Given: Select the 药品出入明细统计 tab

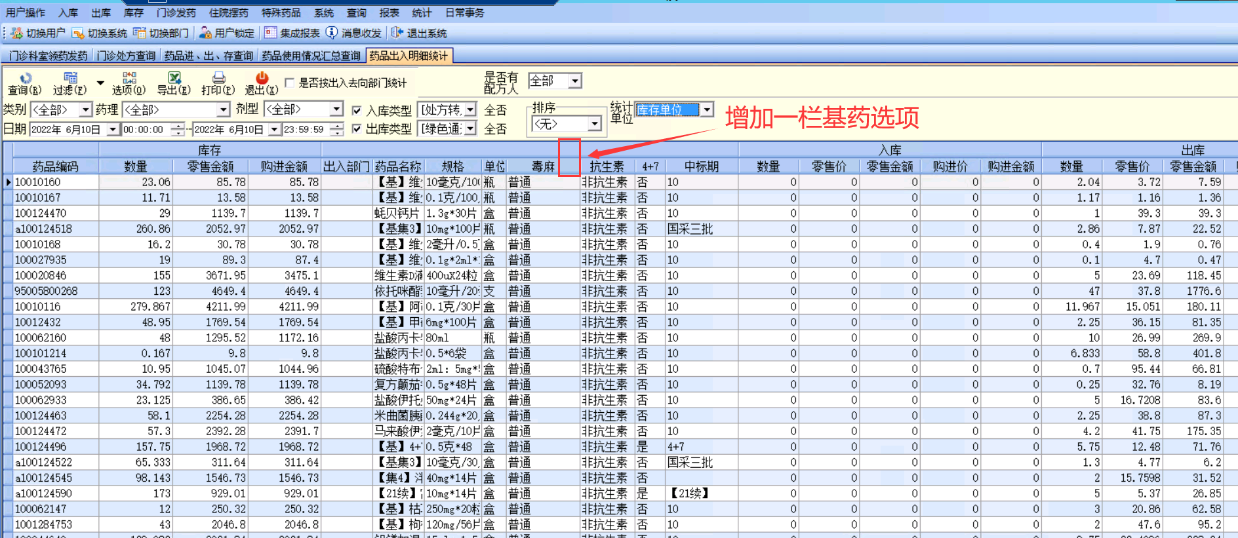Looking at the screenshot, I should pos(409,56).
